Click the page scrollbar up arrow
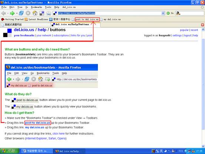Viewport: 205px width, 154px height. click(x=203, y=29)
